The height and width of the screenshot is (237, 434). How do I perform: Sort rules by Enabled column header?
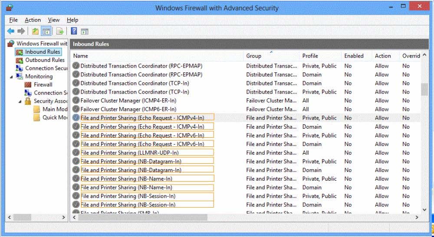tap(357, 56)
